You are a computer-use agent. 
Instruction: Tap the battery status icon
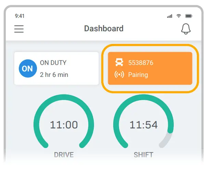[x=189, y=16]
